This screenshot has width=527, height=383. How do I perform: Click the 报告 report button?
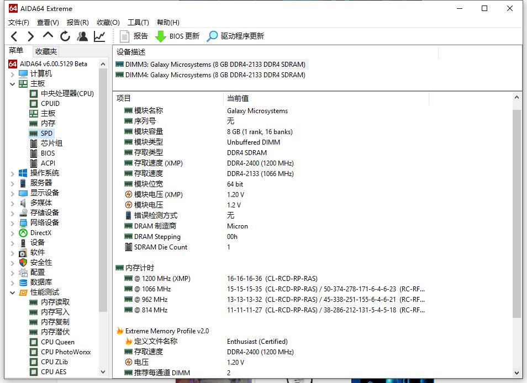click(134, 36)
